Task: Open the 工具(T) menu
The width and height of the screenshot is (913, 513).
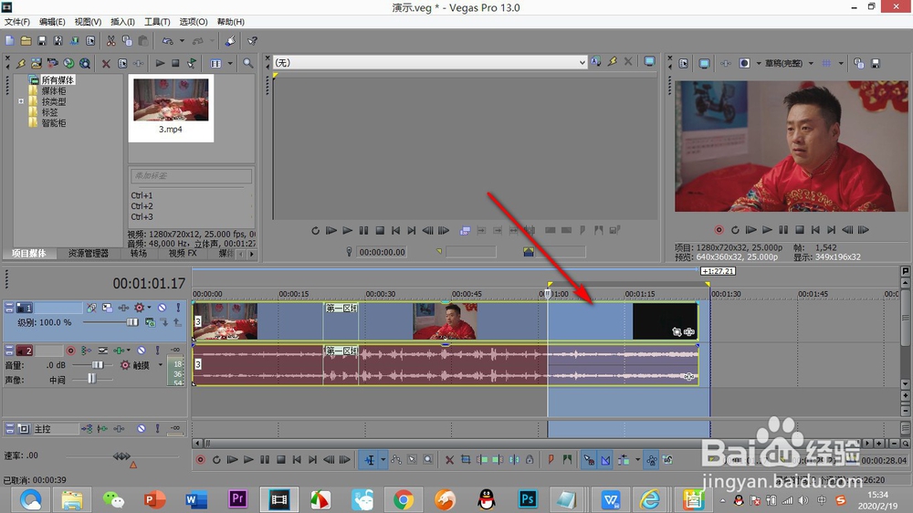Action: (157, 22)
